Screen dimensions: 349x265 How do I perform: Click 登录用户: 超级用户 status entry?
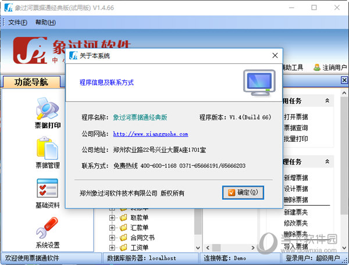tap(312, 258)
